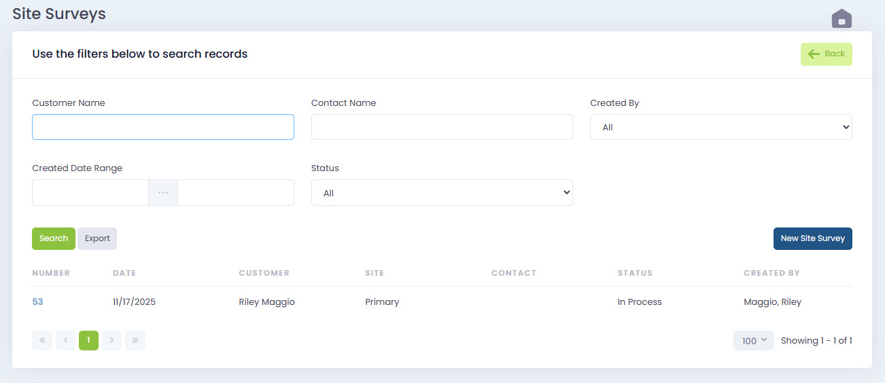
Task: Click the Back button with arrow
Action: tap(826, 54)
